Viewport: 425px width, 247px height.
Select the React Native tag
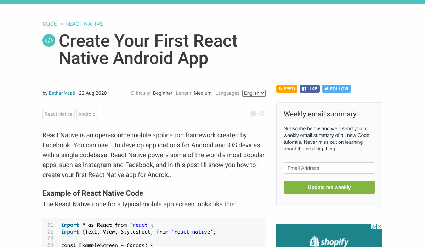58,114
